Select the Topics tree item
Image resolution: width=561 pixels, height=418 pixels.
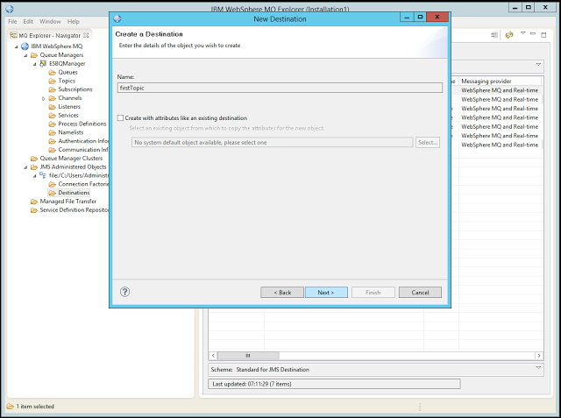click(67, 81)
